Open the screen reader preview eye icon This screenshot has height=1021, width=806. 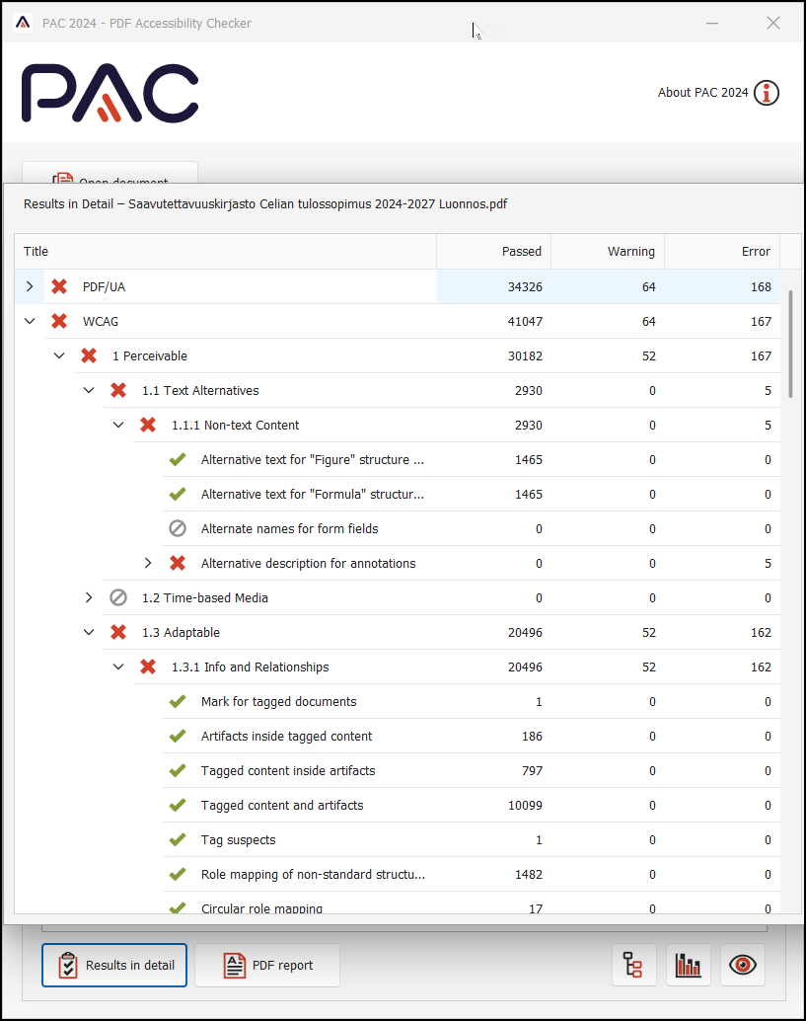tap(742, 966)
